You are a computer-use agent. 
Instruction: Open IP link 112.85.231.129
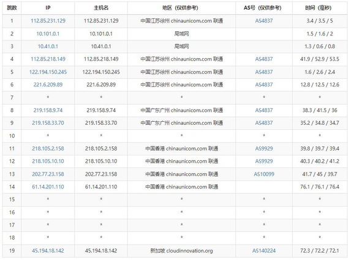point(48,21)
